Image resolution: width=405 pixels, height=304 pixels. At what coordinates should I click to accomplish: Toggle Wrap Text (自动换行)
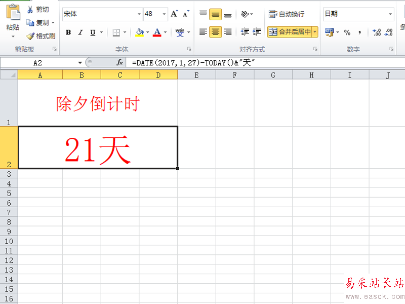(287, 14)
